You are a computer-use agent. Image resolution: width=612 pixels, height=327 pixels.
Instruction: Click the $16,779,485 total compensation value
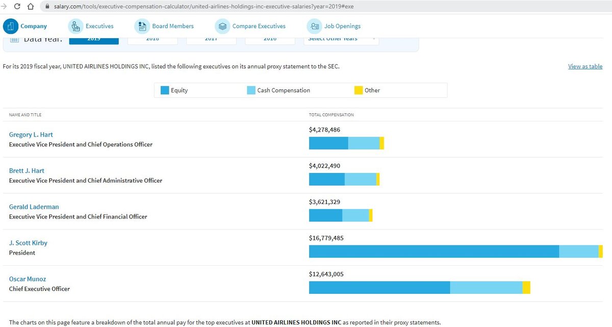(x=326, y=238)
